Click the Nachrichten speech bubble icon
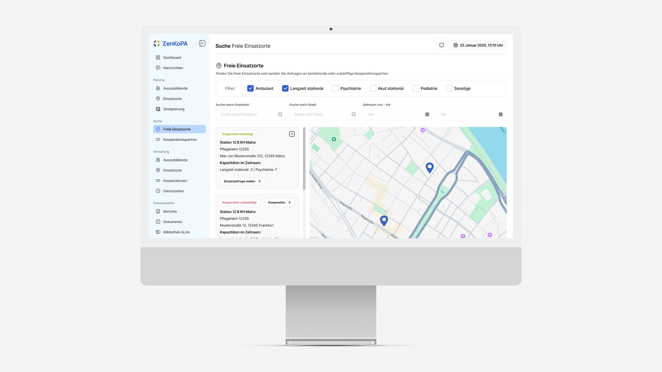 coord(158,68)
